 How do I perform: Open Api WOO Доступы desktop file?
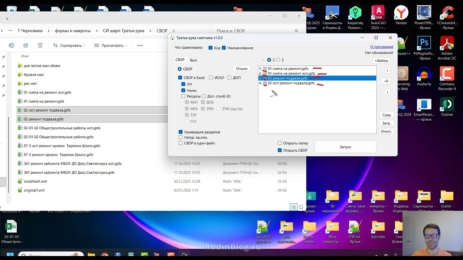(264, 232)
